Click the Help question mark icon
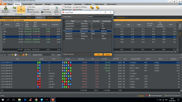182x102 pixels. point(180,4)
